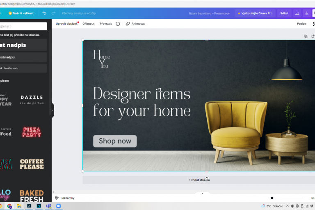Viewport: 315px width, 210px height.
Task: Open the Poznámky notes icon
Action: pyautogui.click(x=57, y=198)
